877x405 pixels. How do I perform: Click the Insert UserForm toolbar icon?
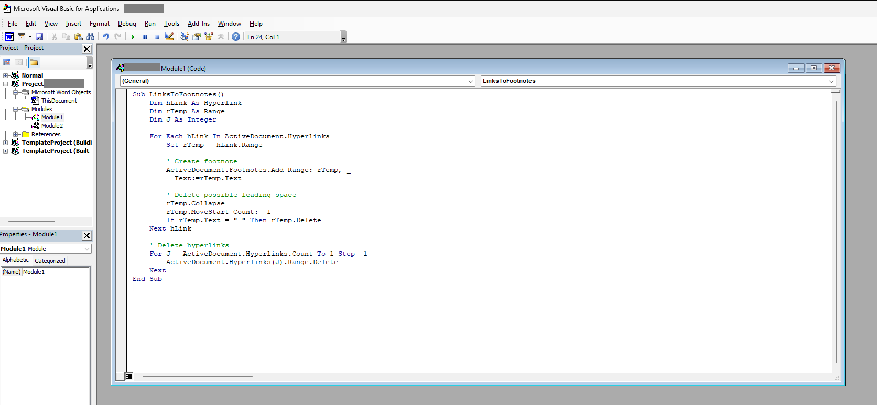[x=21, y=37]
